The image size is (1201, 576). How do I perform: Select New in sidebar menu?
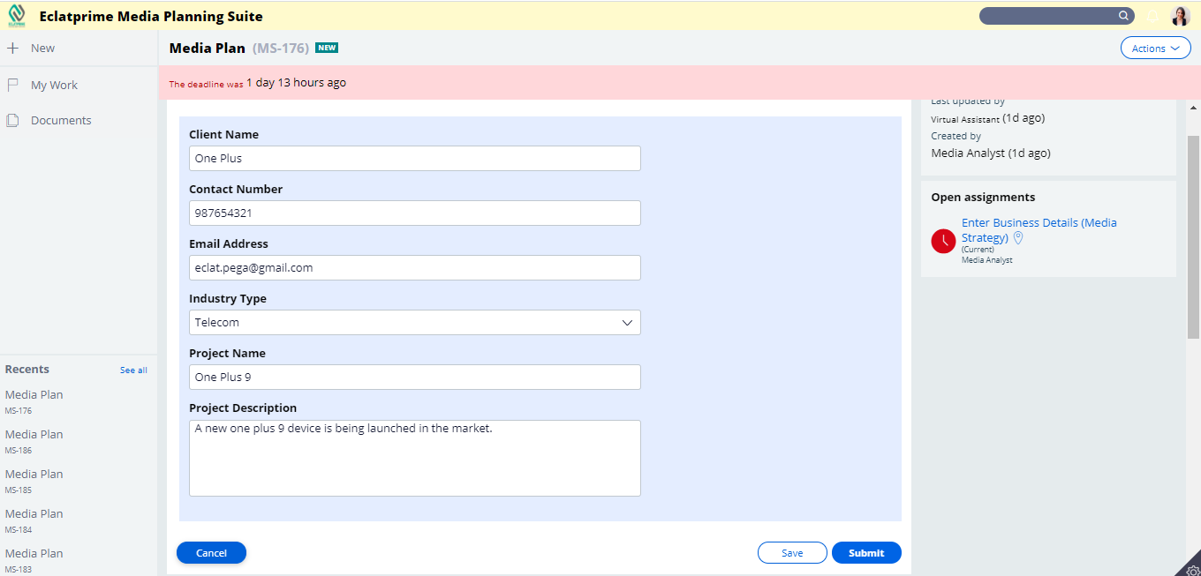tap(42, 49)
